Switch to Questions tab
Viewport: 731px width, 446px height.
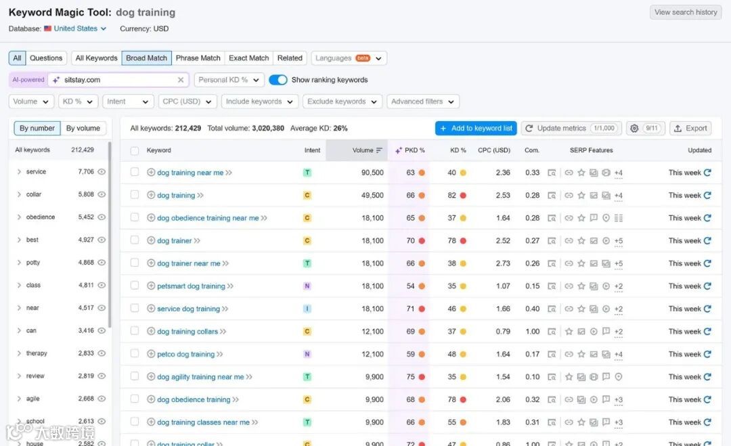46,58
